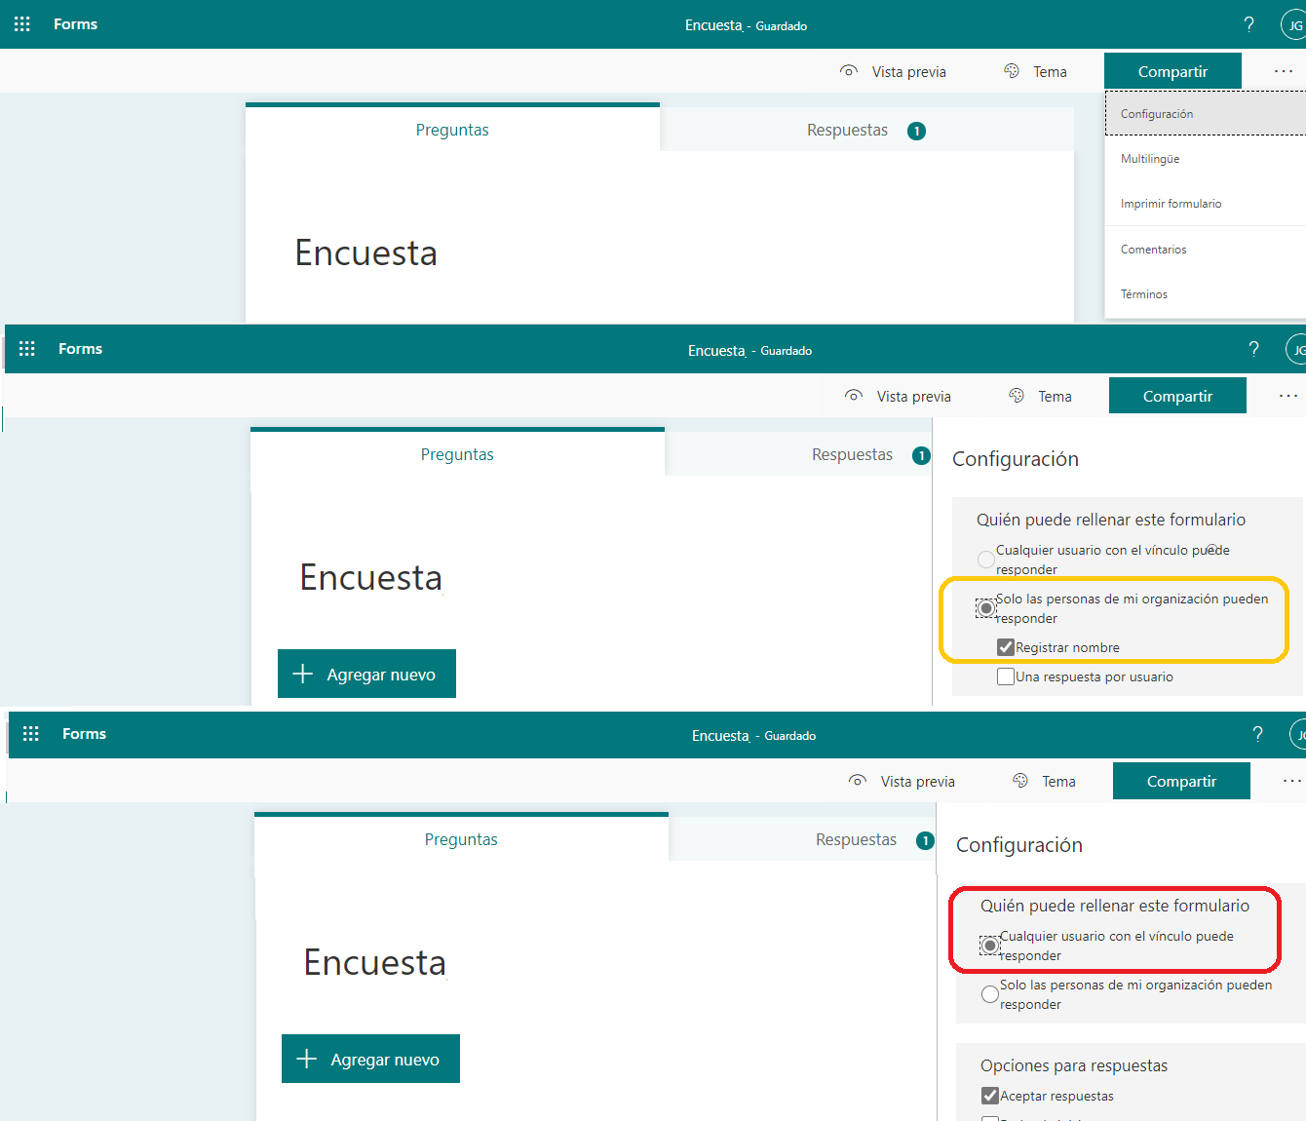
Task: Open the three-dots more menu, bottom screenshot
Action: tap(1292, 781)
